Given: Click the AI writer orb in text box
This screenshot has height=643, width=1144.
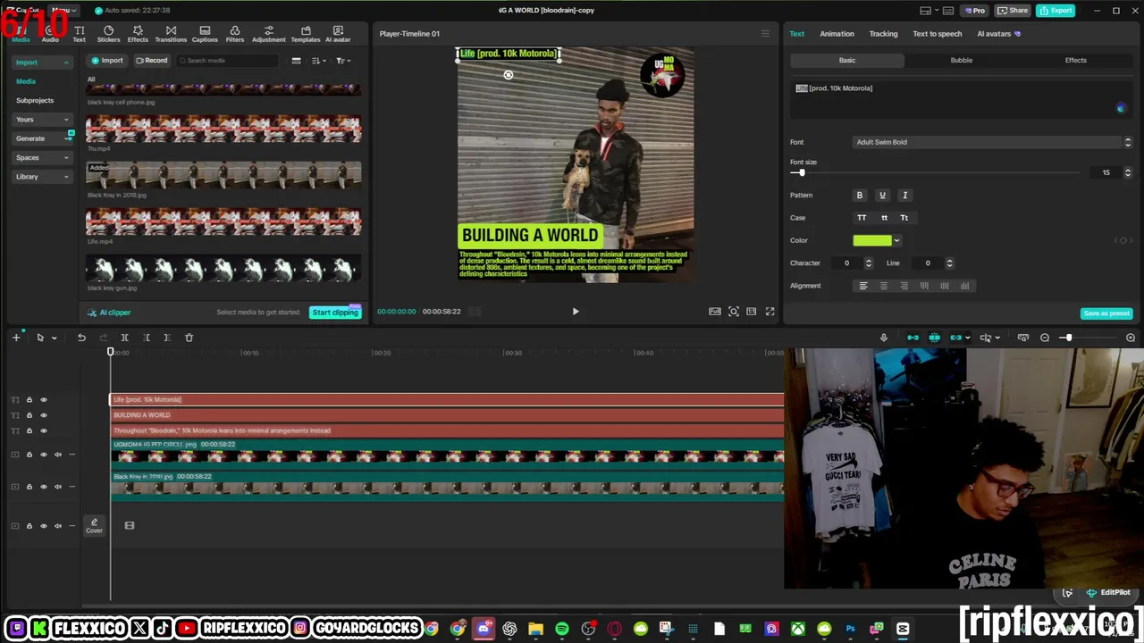Looking at the screenshot, I should [x=1121, y=108].
